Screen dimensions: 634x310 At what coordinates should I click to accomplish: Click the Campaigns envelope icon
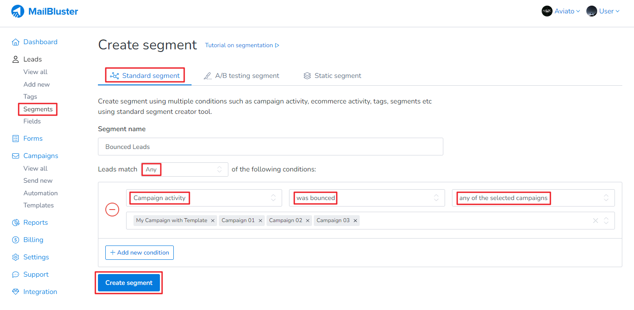click(x=16, y=155)
